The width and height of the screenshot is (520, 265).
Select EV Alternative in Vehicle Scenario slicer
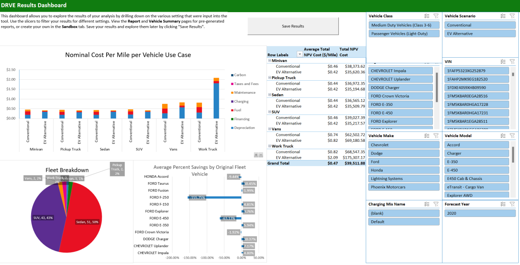(x=480, y=33)
